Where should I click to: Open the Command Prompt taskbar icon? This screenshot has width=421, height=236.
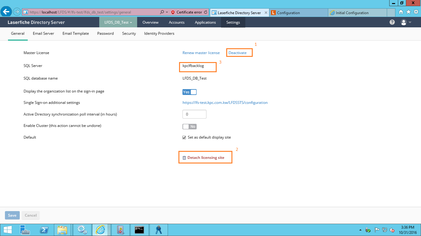140,230
